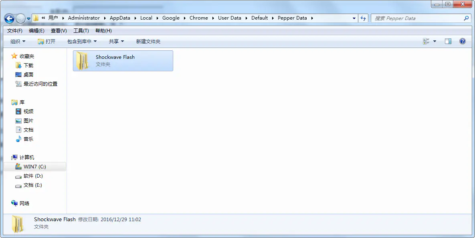This screenshot has height=238, width=475.
Task: Click the Back navigation arrow button
Action: (x=10, y=18)
